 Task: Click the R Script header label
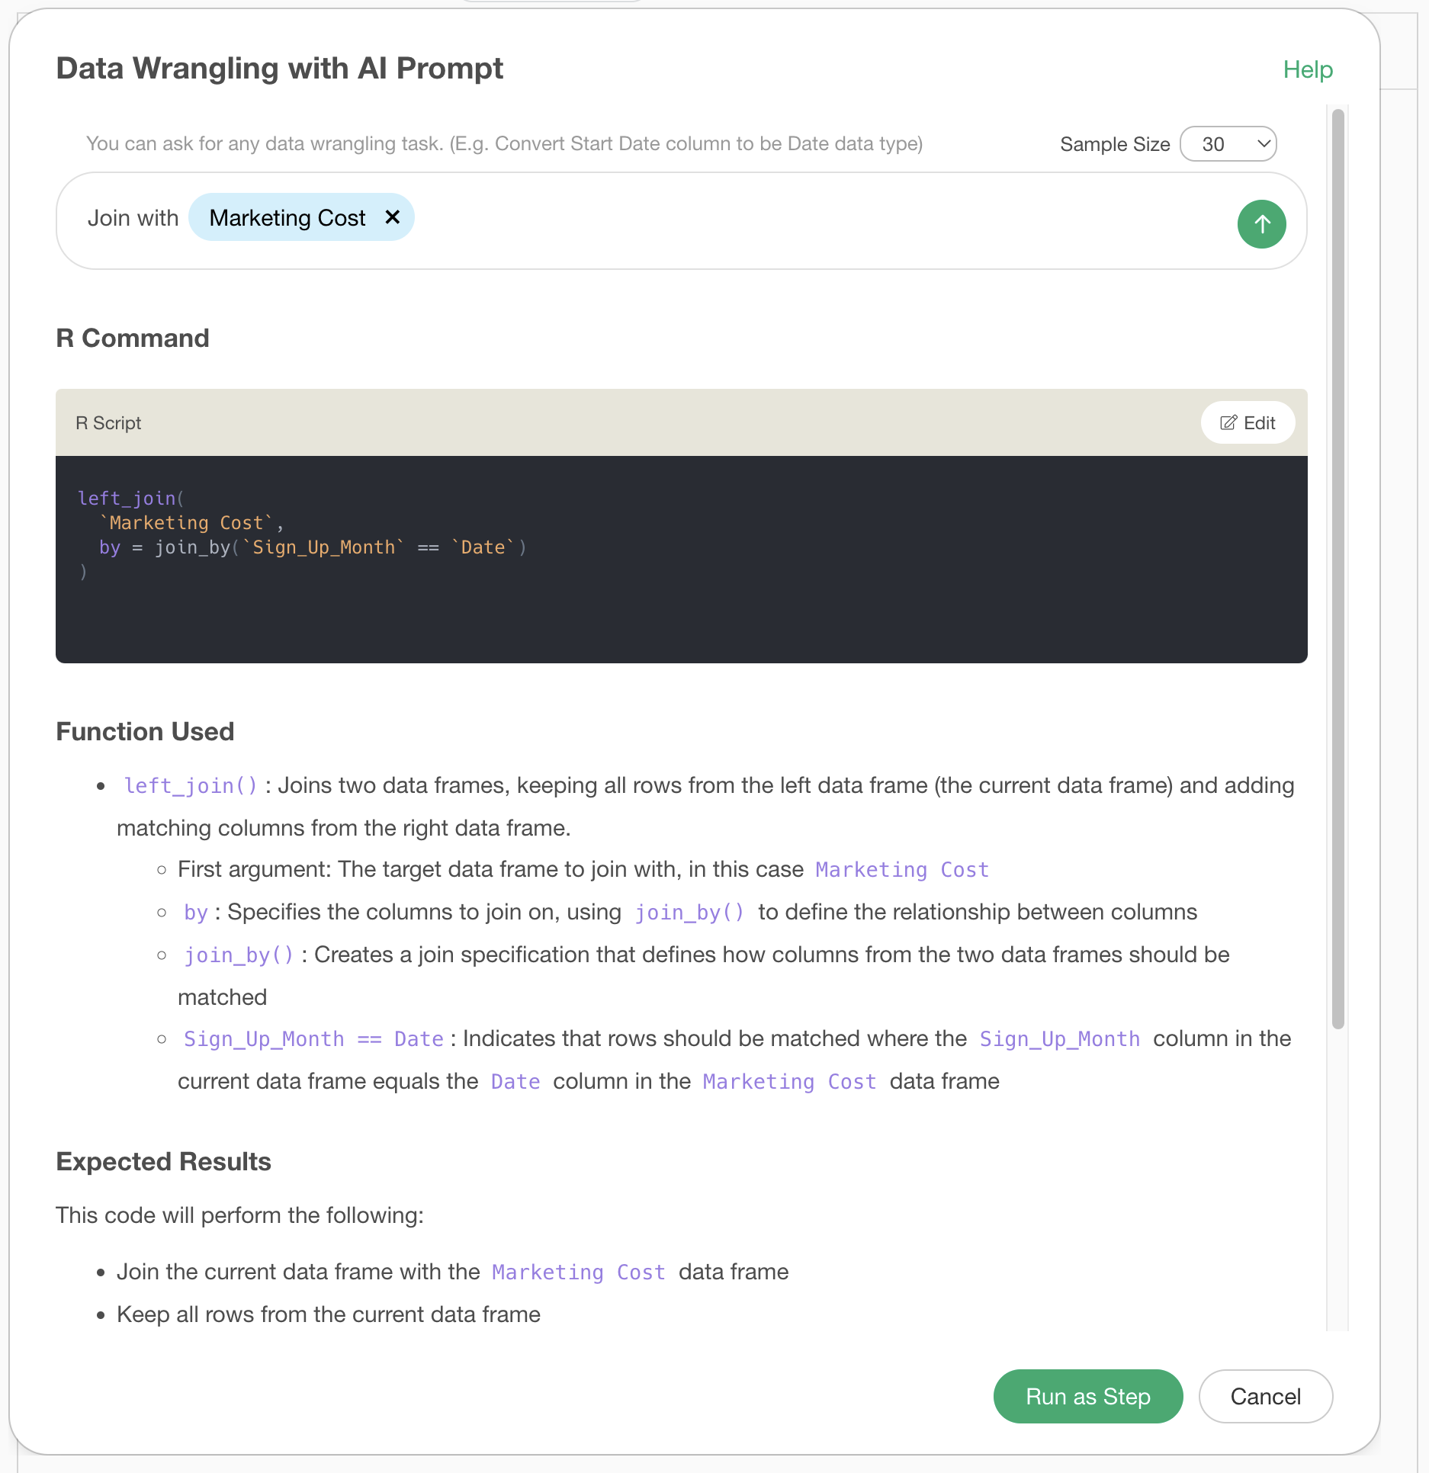point(108,423)
